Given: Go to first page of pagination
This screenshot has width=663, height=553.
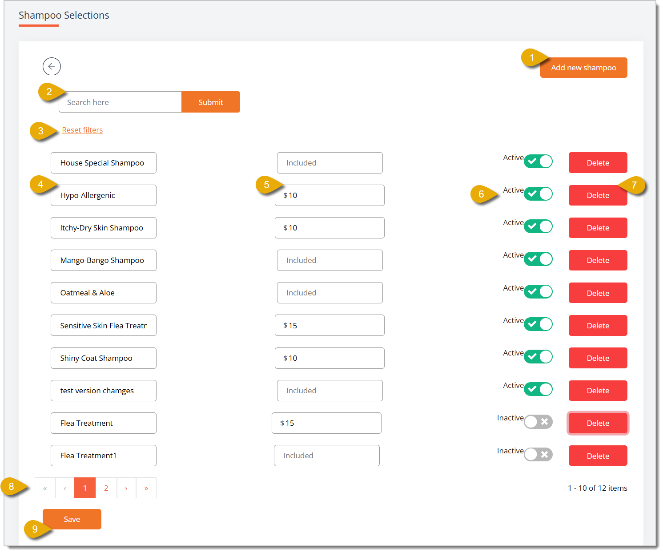Looking at the screenshot, I should tap(45, 488).
